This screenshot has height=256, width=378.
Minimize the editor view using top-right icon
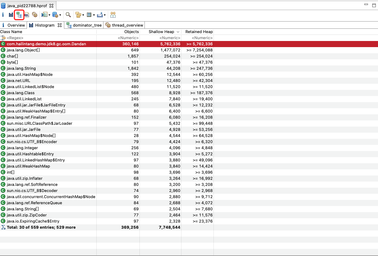pos(366,4)
